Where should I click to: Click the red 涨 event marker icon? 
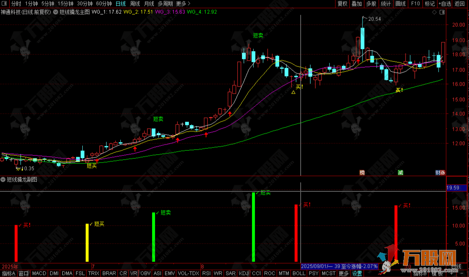coord(442,172)
